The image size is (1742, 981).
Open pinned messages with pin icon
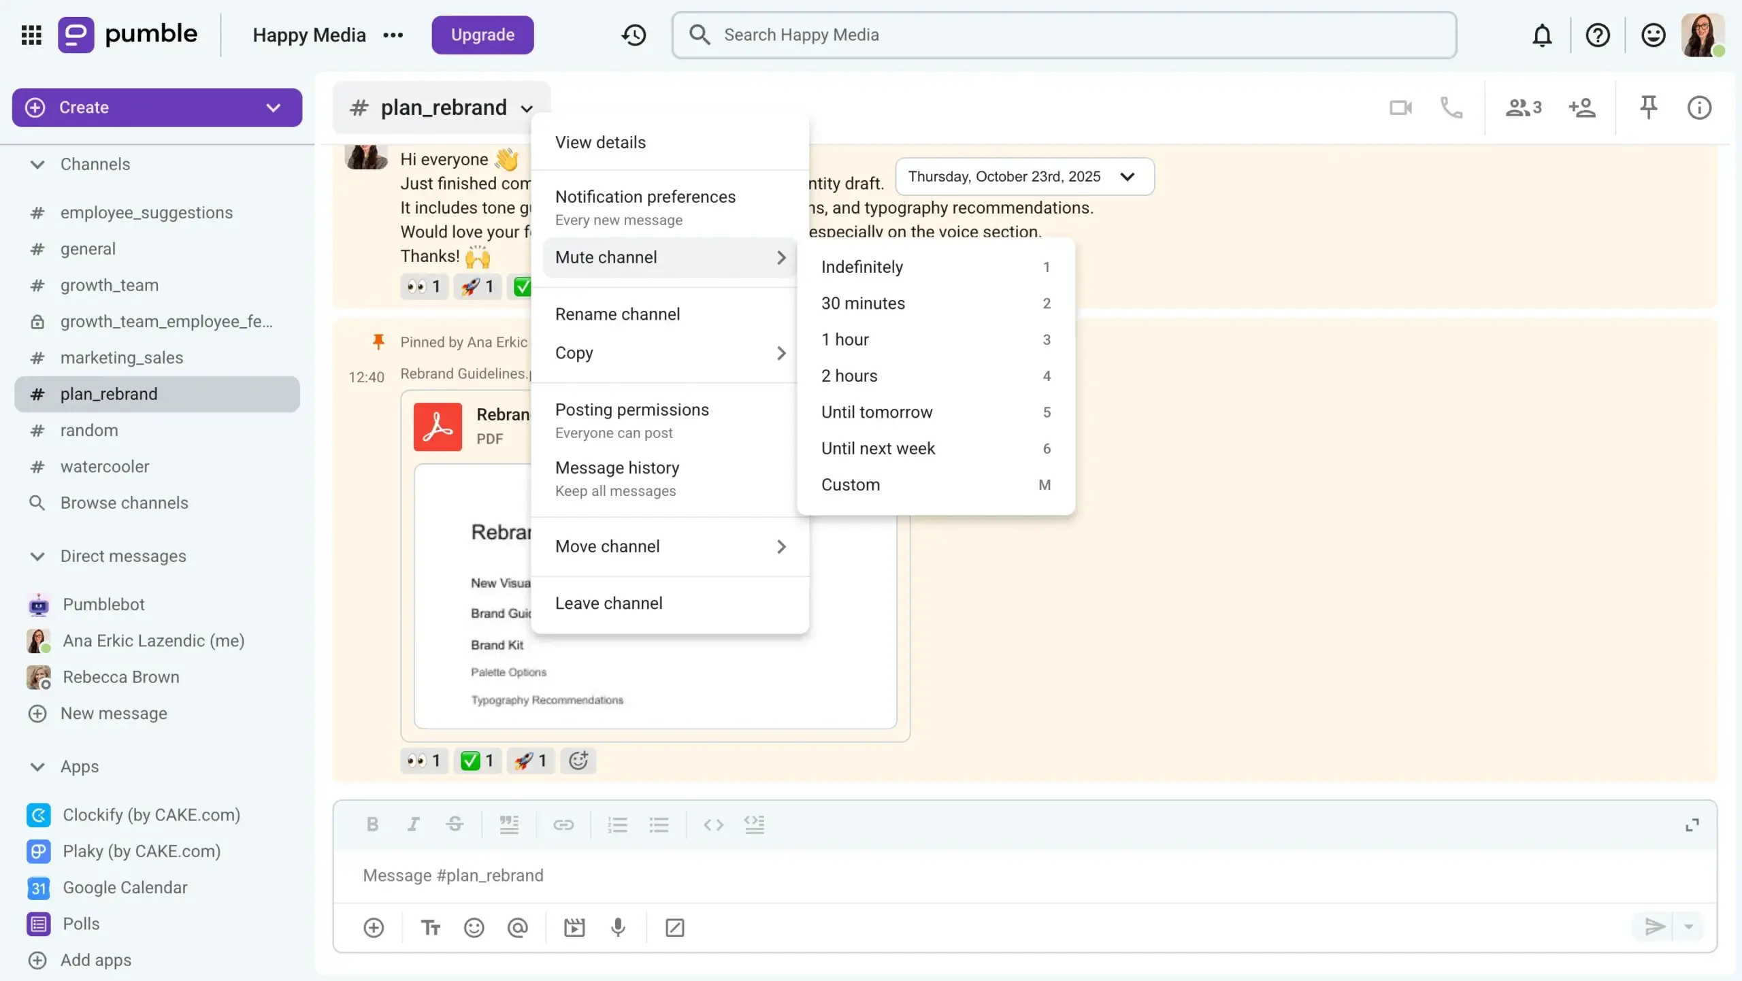[x=1648, y=107]
